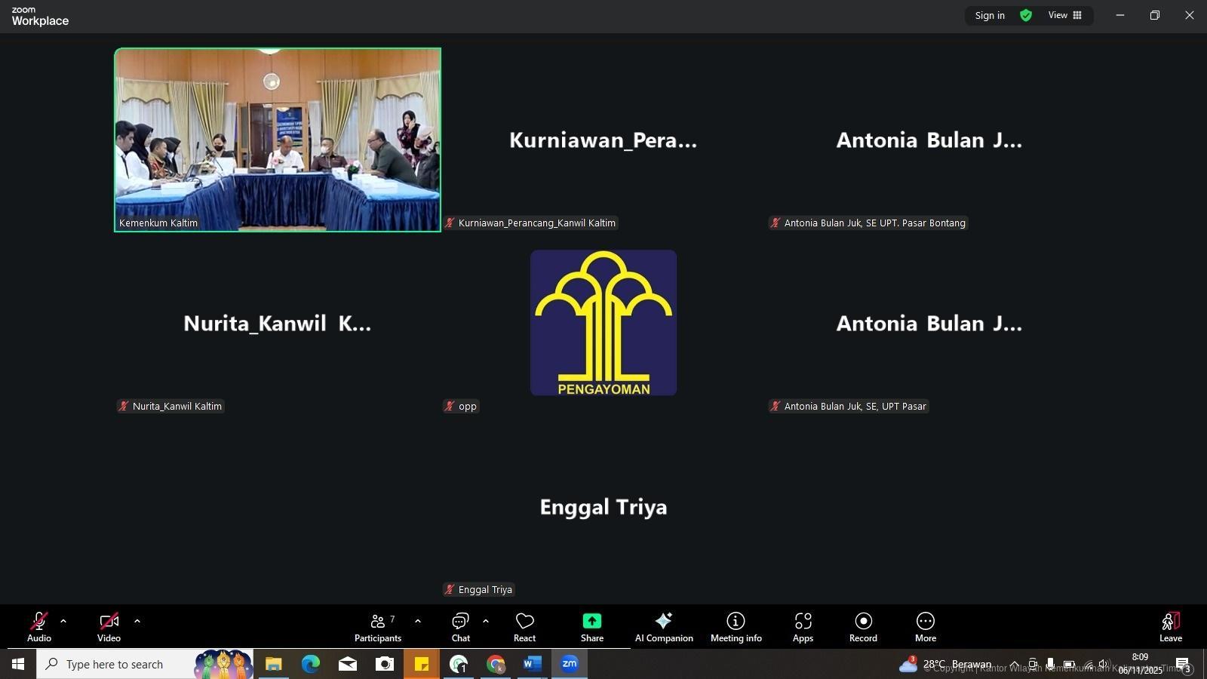The image size is (1207, 679).
Task: Open Meeting info
Action: coord(736,626)
